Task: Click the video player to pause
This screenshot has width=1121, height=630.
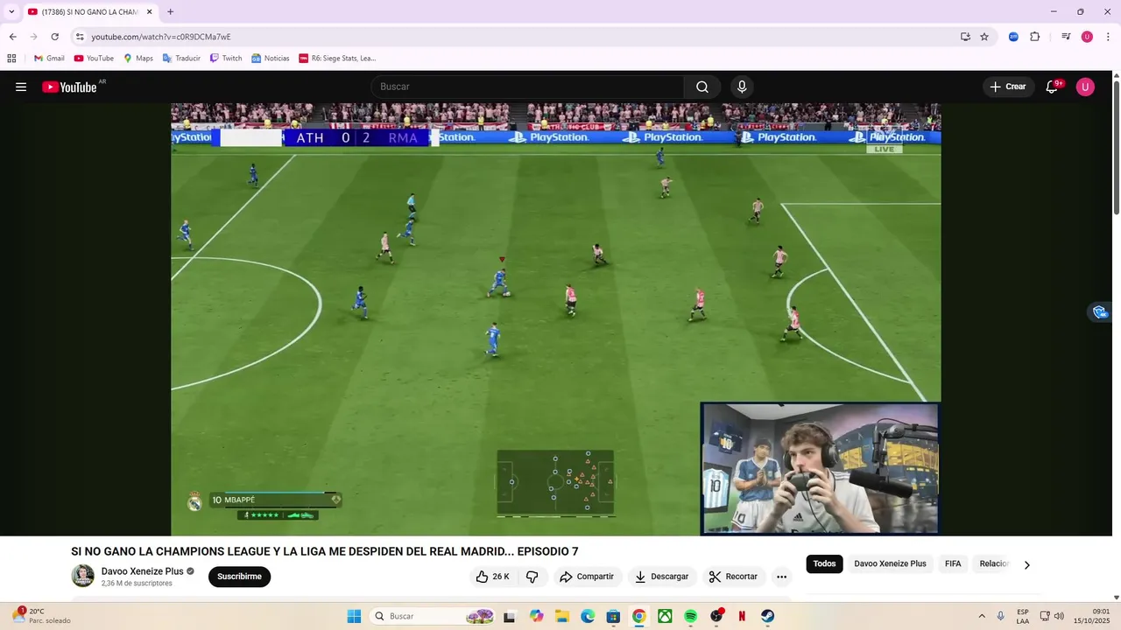Action: (x=555, y=319)
